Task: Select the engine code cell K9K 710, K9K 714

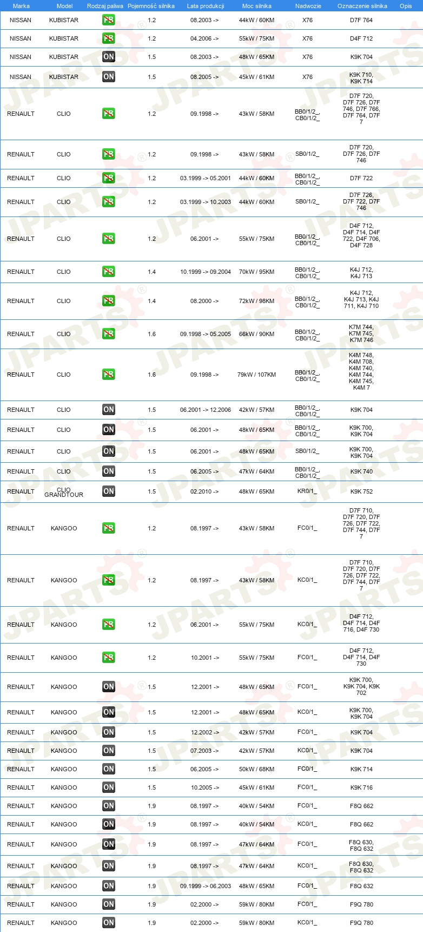Action: point(361,78)
